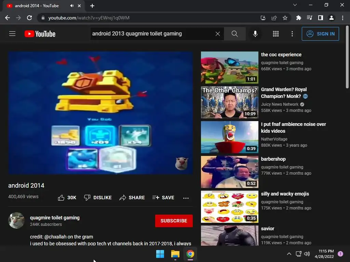Screen dimensions: 350x262
Task: Open the quagmire toilet gaming channel name link
Action: click(x=55, y=218)
